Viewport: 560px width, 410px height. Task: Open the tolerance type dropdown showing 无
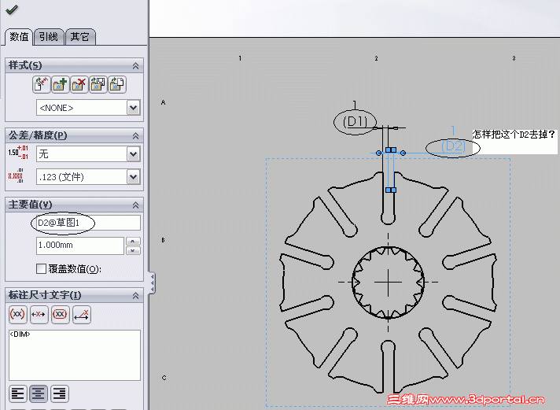(133, 154)
